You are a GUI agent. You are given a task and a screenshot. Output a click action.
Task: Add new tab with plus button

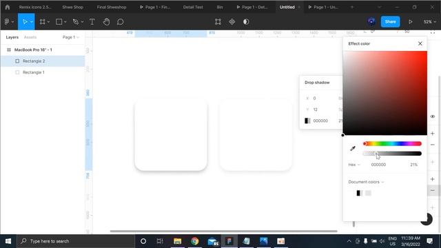[351, 7]
